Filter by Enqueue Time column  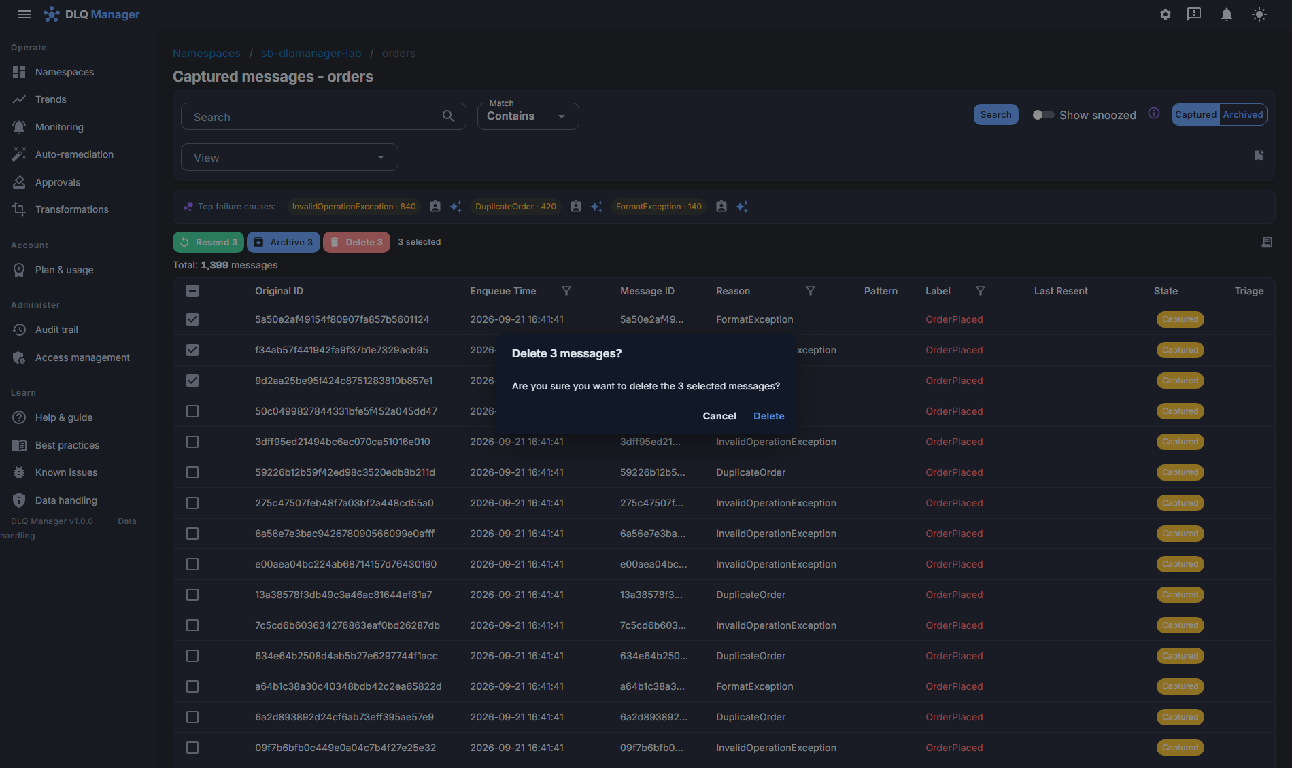coord(566,291)
